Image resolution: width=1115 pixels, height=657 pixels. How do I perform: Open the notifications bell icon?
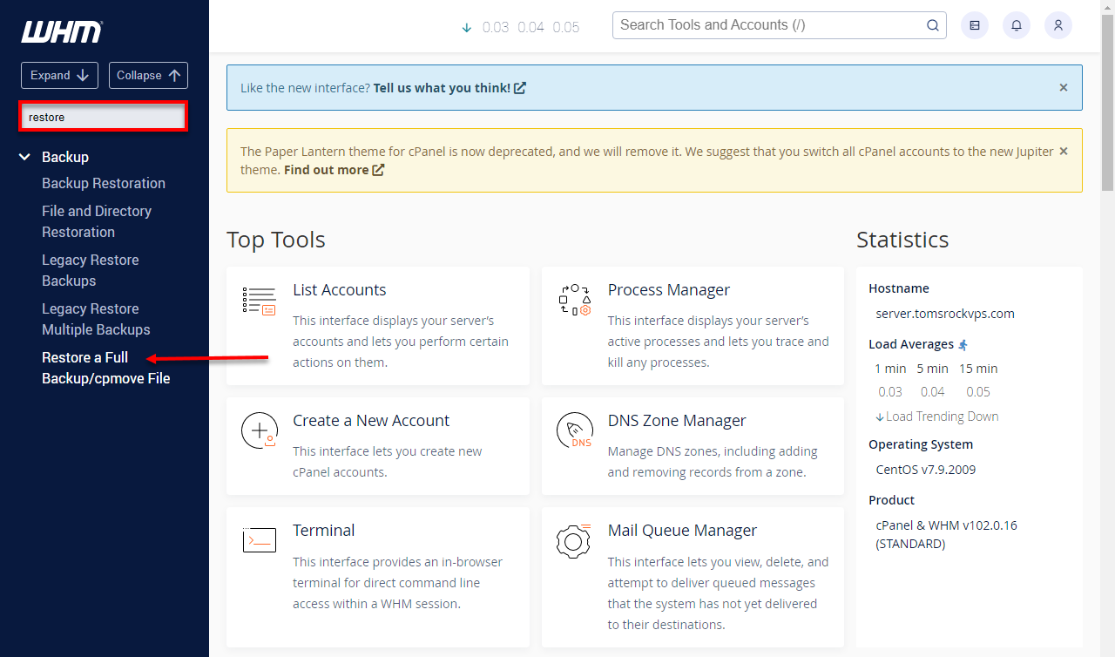[x=1017, y=25]
